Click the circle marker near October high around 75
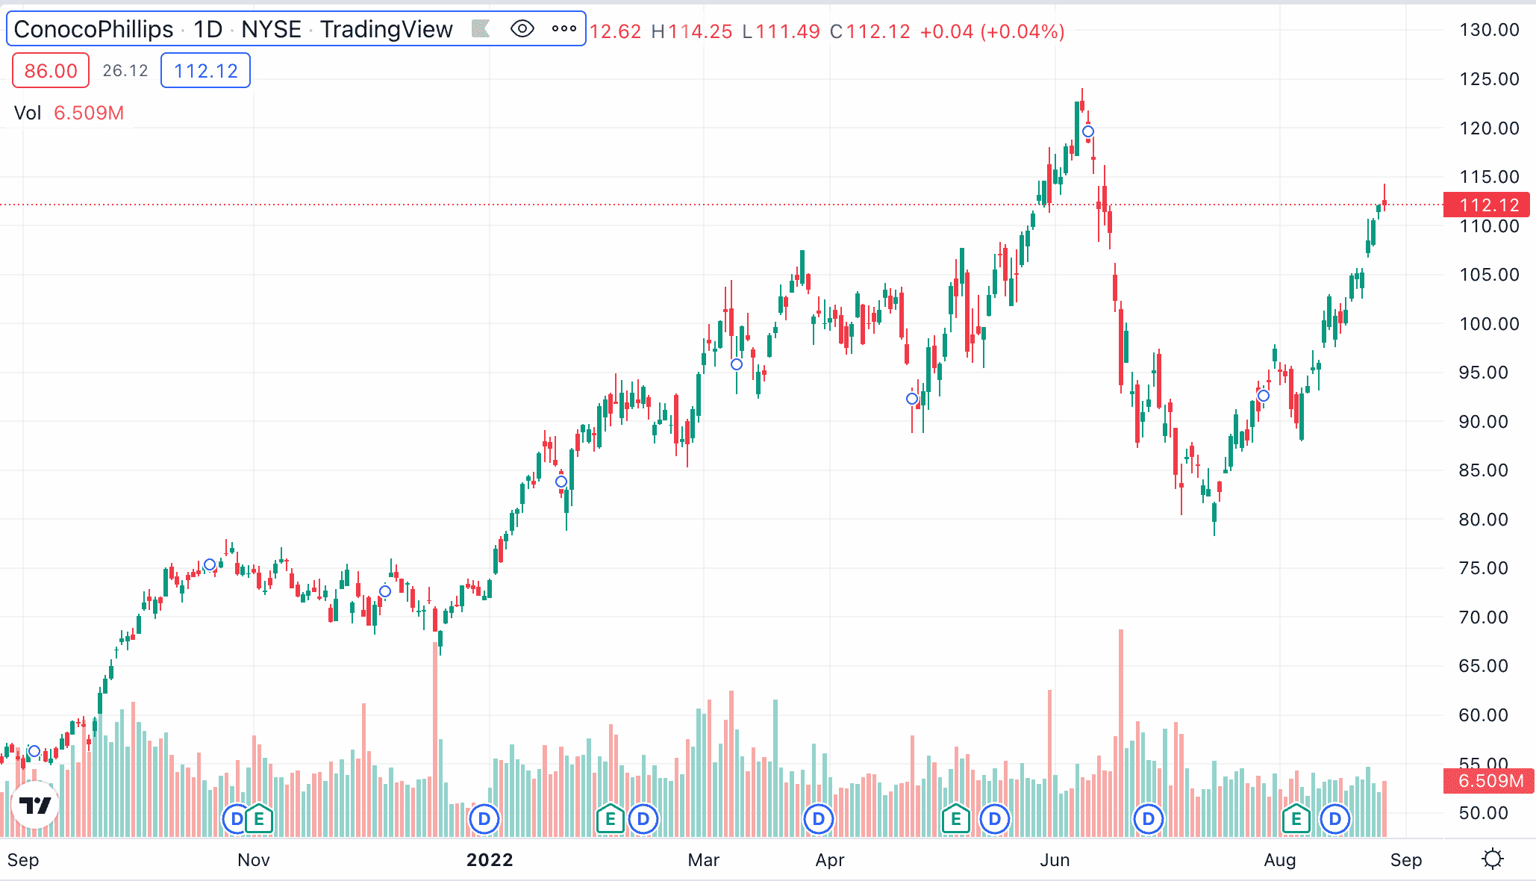The width and height of the screenshot is (1536, 881). [x=210, y=564]
